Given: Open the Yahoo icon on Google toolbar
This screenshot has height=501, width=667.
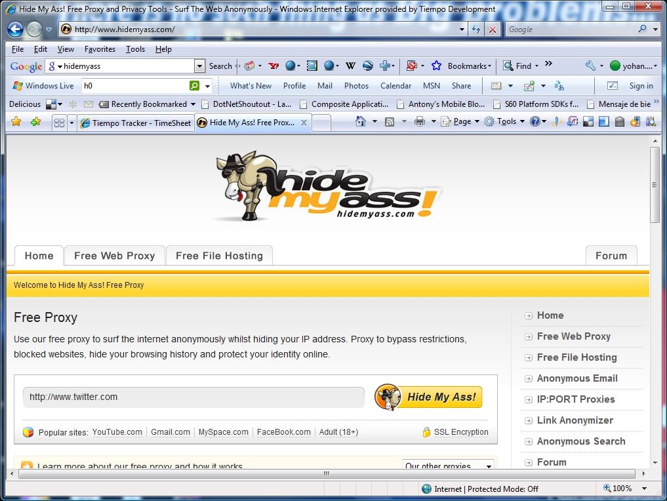Looking at the screenshot, I should (273, 66).
